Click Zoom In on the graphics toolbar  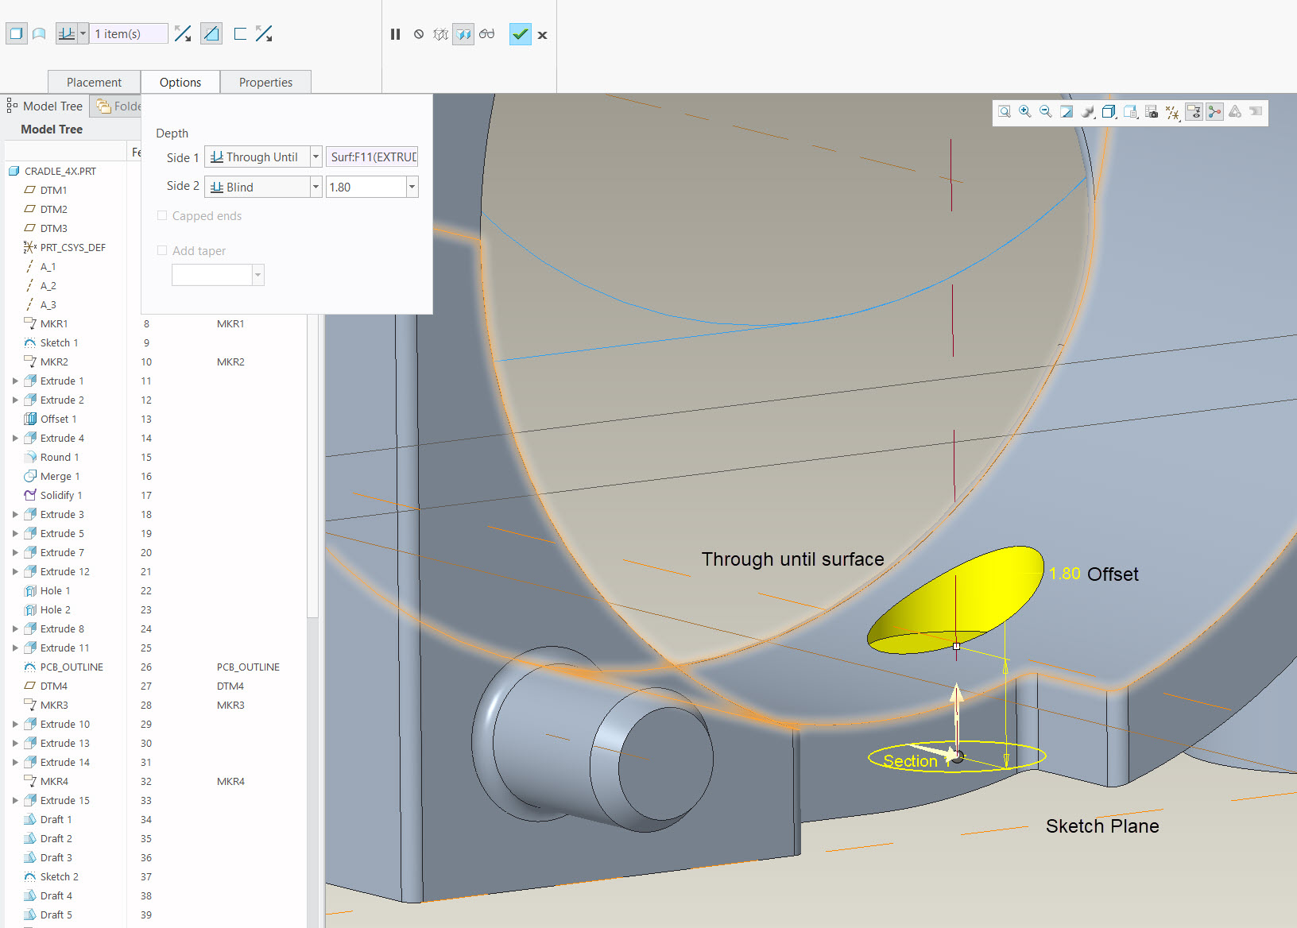click(1024, 112)
